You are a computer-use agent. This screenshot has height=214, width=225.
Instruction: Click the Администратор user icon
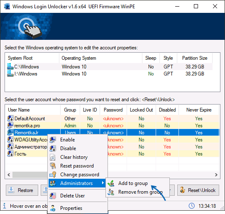(10, 147)
